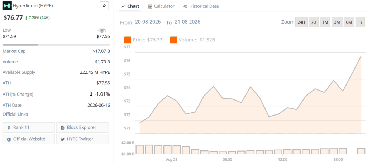Click the Official Links heading
Screen dimensions: 367x164
[15, 114]
